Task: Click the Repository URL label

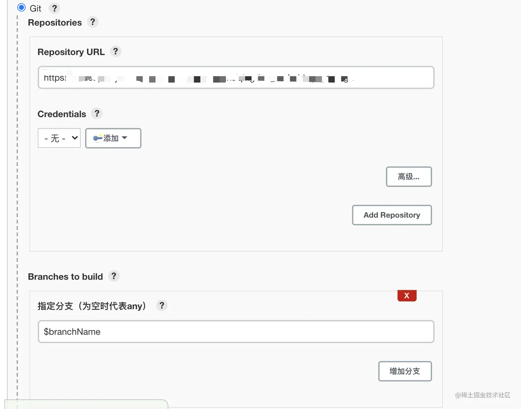Action: [x=71, y=52]
